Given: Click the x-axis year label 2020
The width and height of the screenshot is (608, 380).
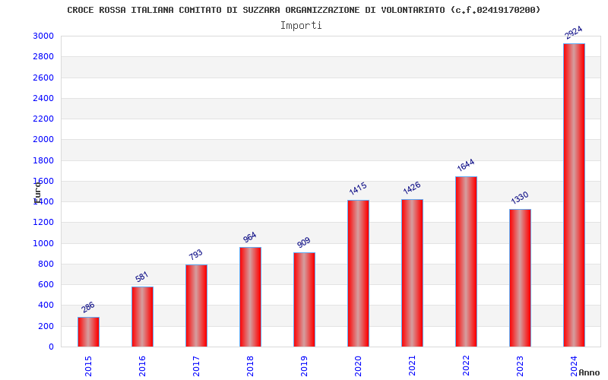Looking at the screenshot, I should [x=358, y=366].
